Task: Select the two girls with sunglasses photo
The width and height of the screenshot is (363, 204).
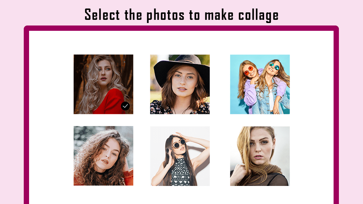Action: (x=260, y=84)
